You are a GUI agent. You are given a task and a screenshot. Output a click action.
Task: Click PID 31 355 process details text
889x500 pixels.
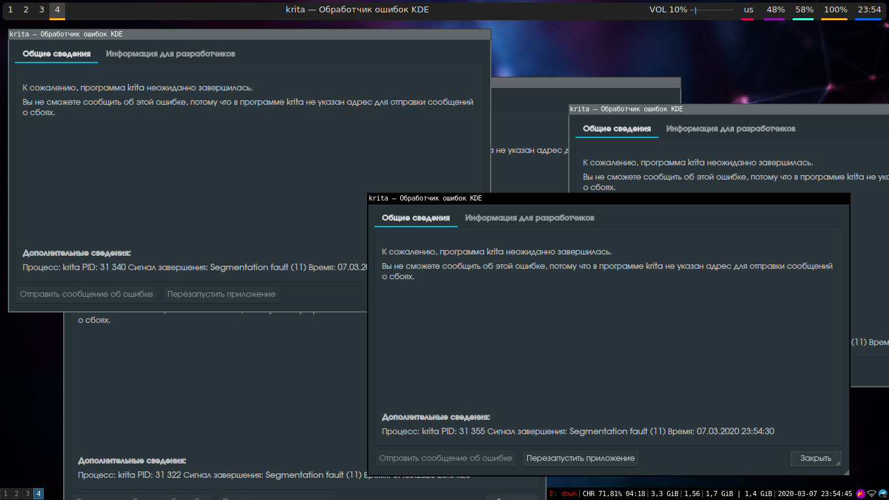tap(578, 431)
